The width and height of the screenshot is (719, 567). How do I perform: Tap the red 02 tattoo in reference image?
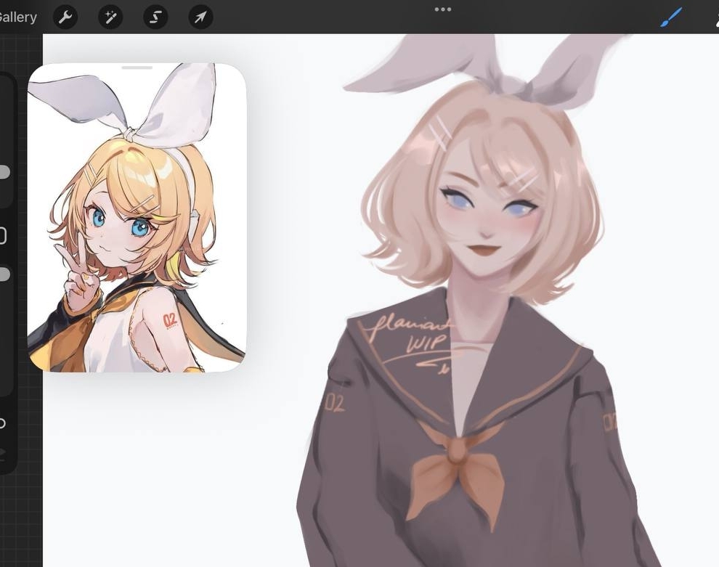[171, 320]
